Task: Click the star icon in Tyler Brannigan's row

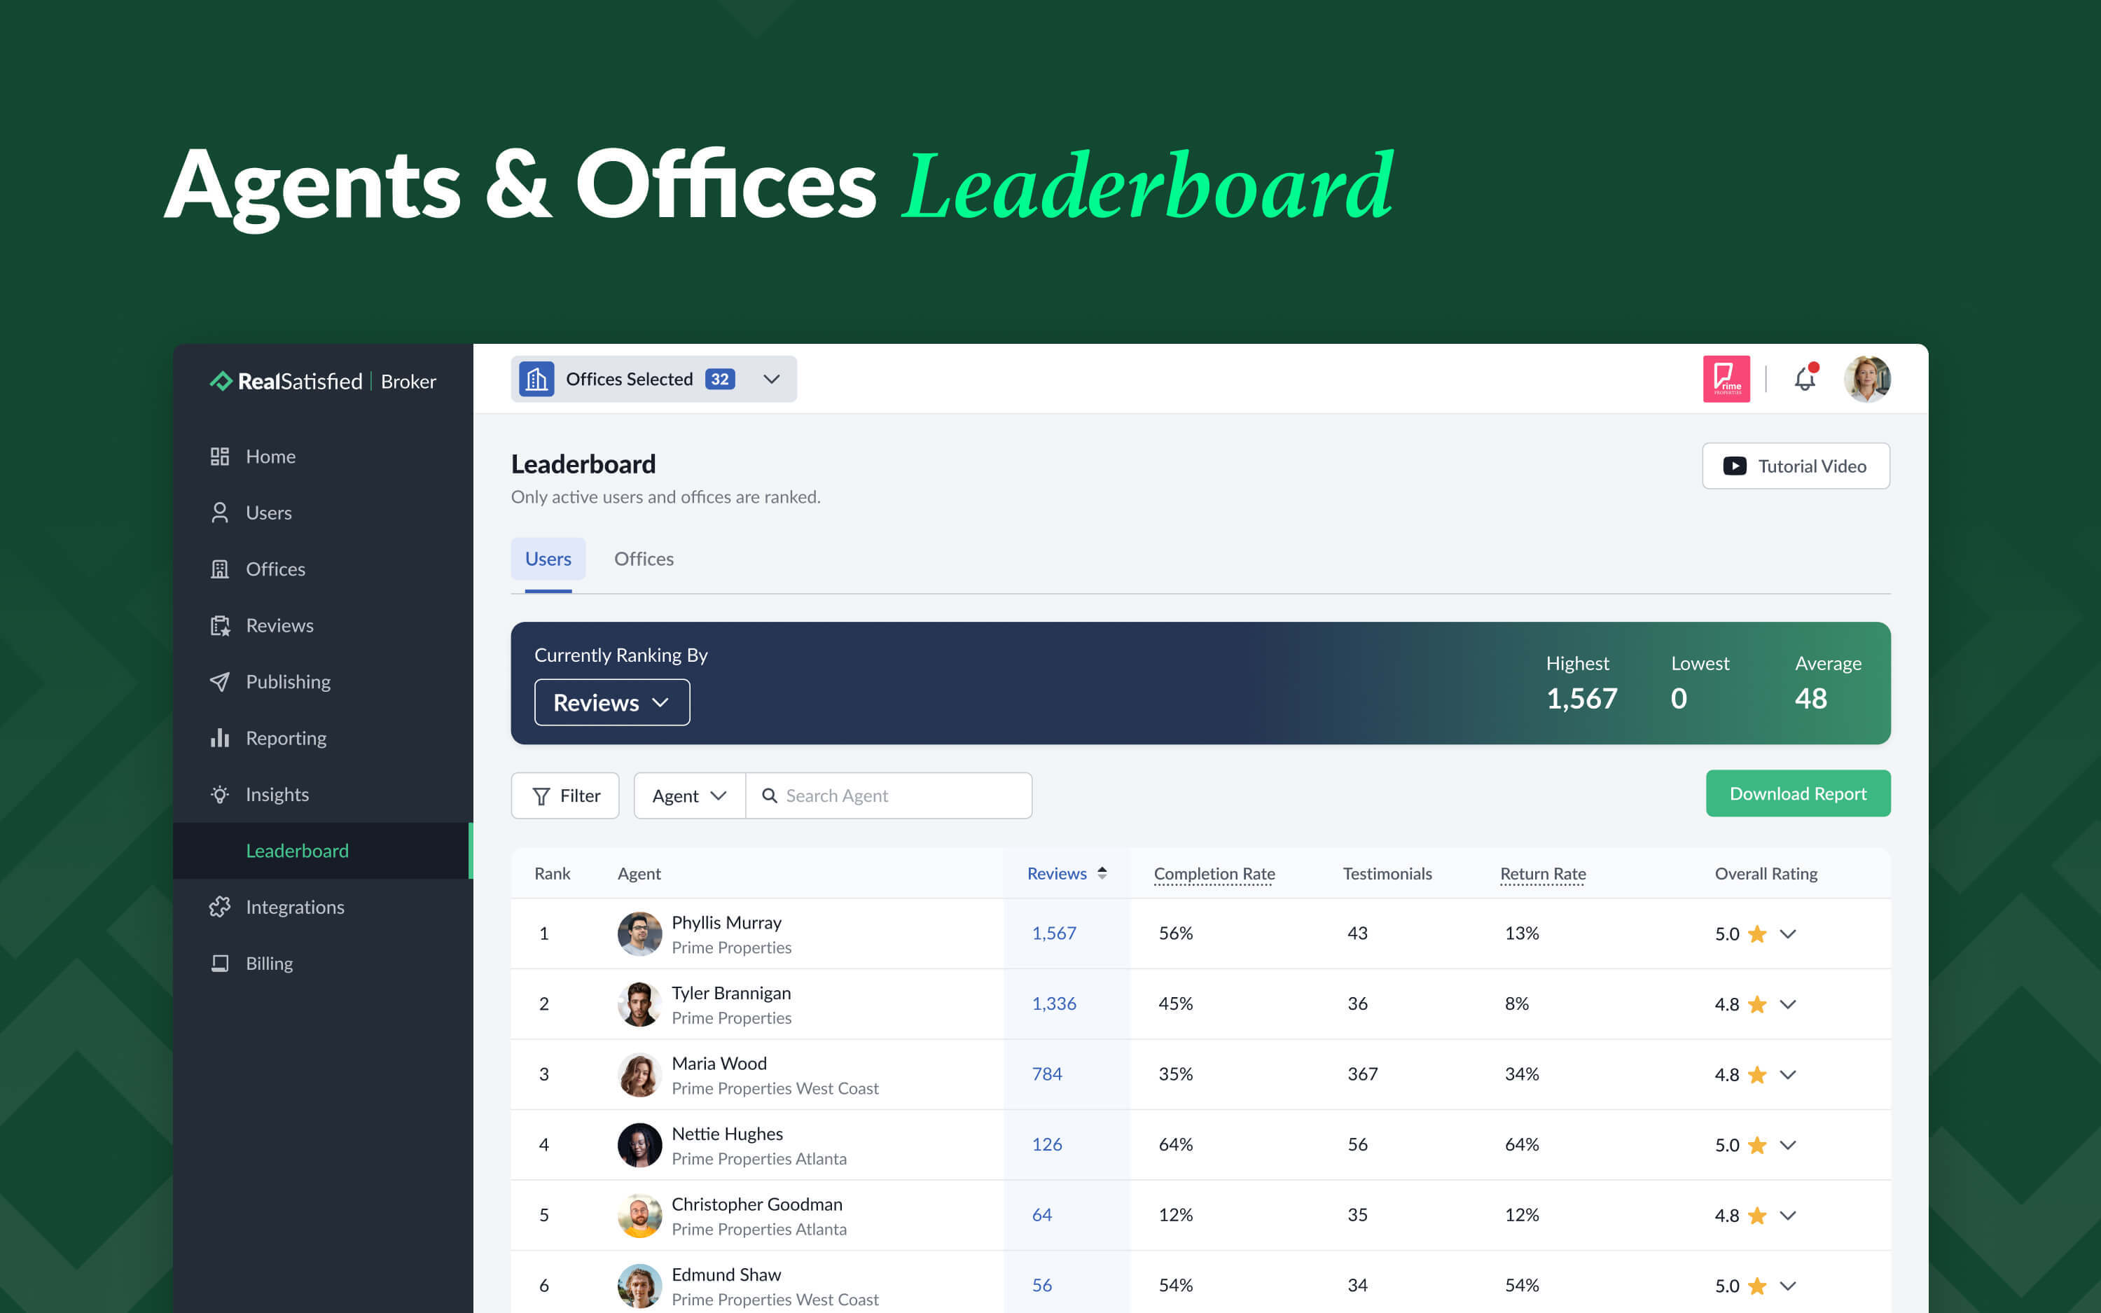Action: pyautogui.click(x=1757, y=1005)
